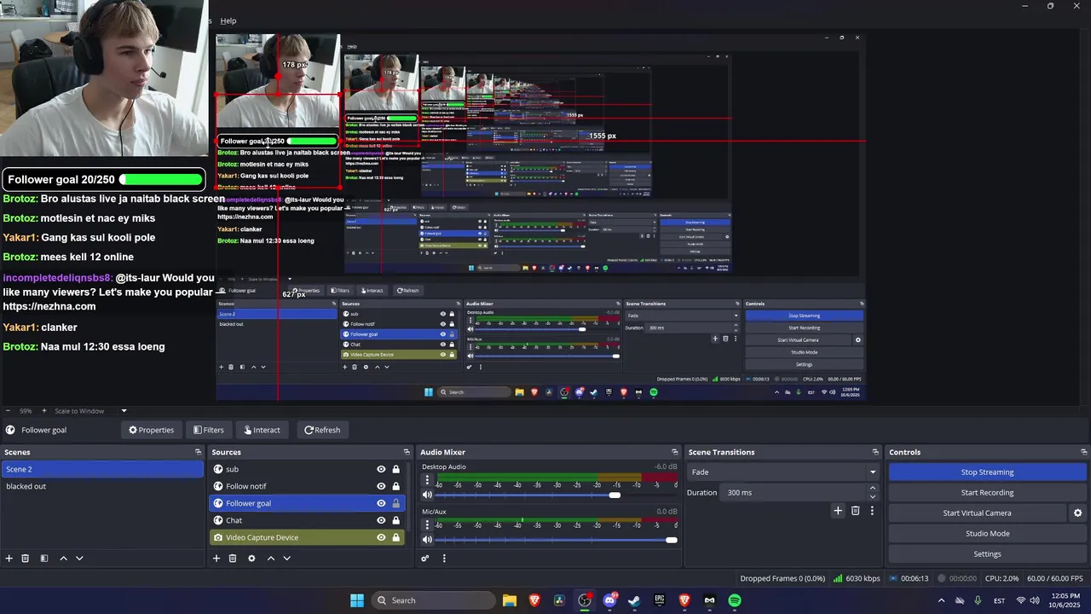This screenshot has height=614, width=1091.
Task: Open Settings from Controls panel
Action: coord(988,554)
